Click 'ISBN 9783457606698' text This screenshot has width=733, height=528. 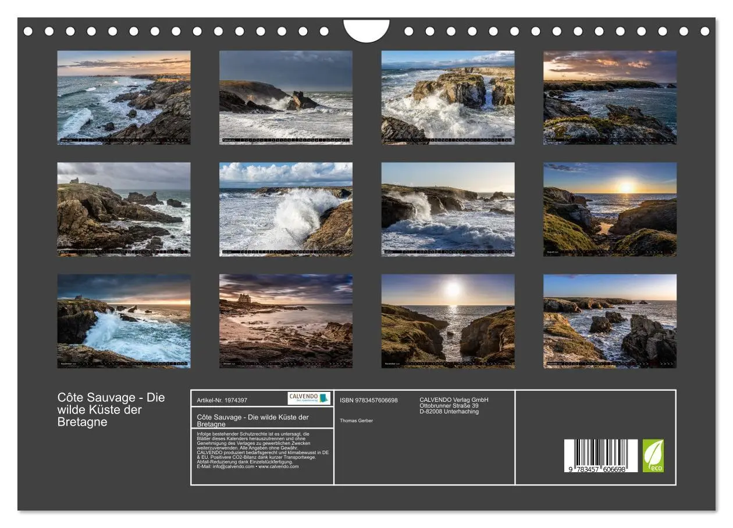(x=369, y=400)
